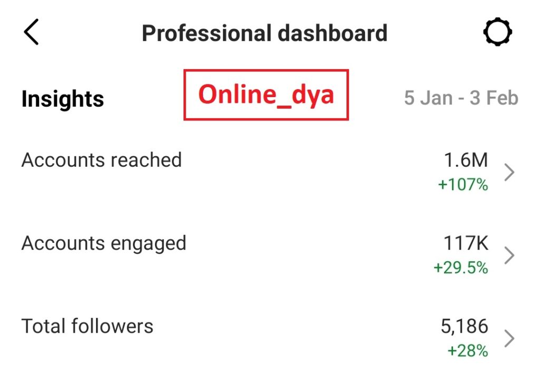Tap the 5,186 followers count
Screen dimensions: 540x378
(464, 327)
